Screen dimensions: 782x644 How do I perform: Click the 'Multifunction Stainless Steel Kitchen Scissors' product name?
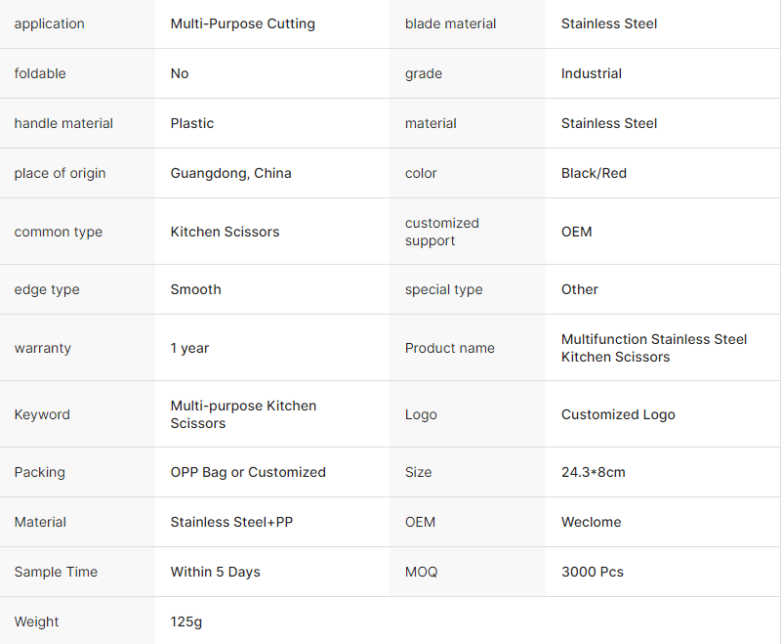pyautogui.click(x=653, y=348)
